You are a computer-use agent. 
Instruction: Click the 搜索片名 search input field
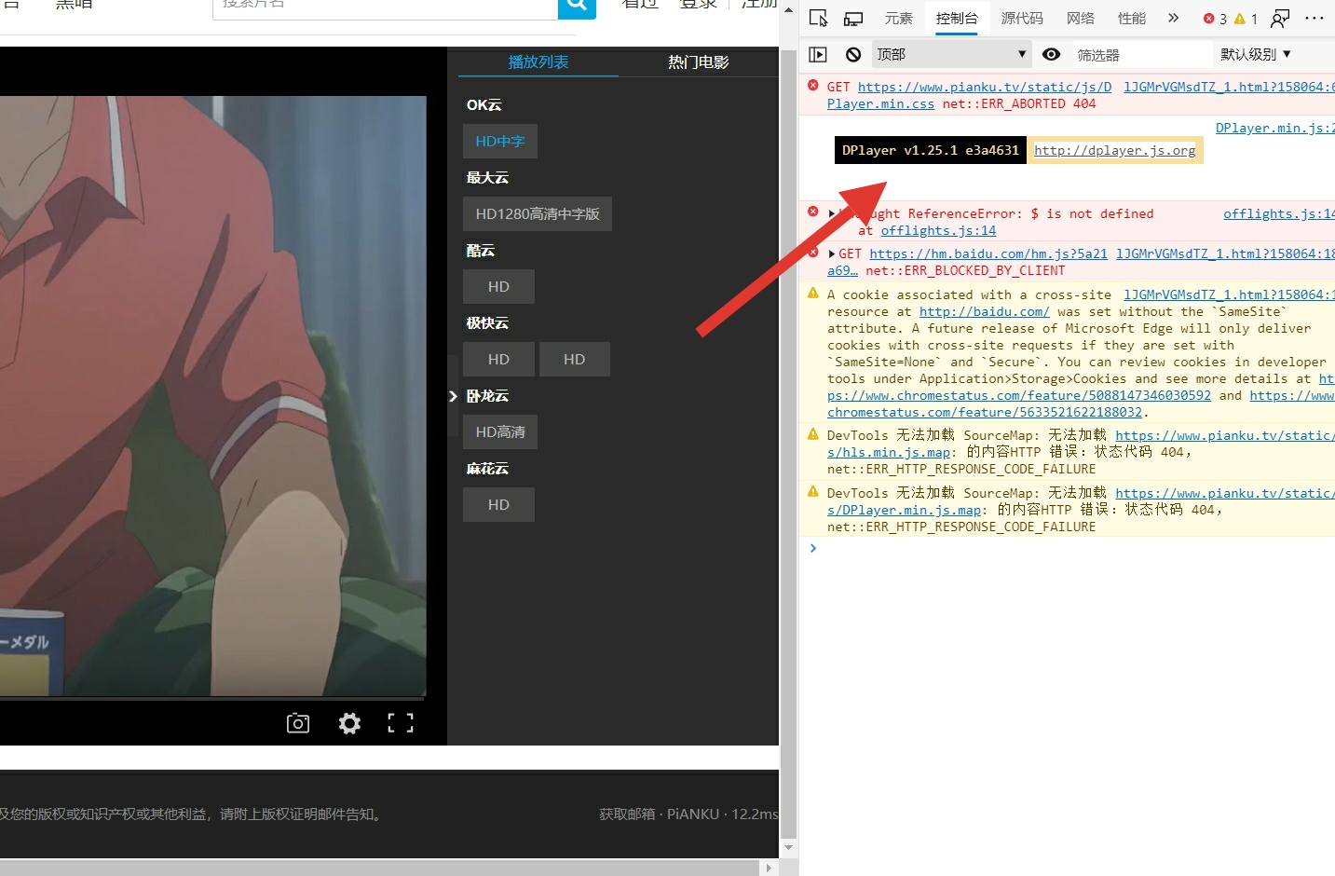pyautogui.click(x=382, y=7)
